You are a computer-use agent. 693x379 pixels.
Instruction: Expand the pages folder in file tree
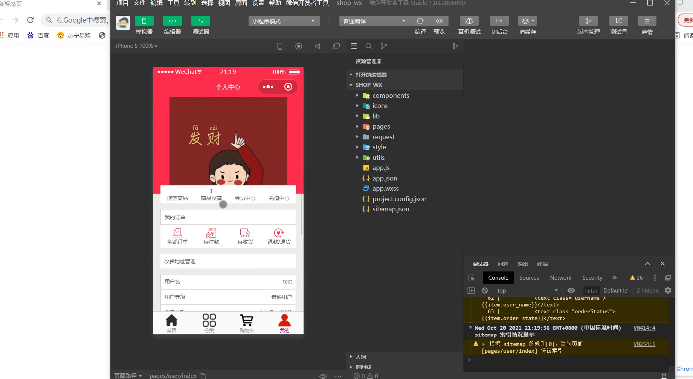point(381,127)
